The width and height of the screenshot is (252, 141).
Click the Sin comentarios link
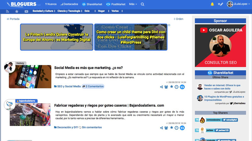[x=90, y=127]
